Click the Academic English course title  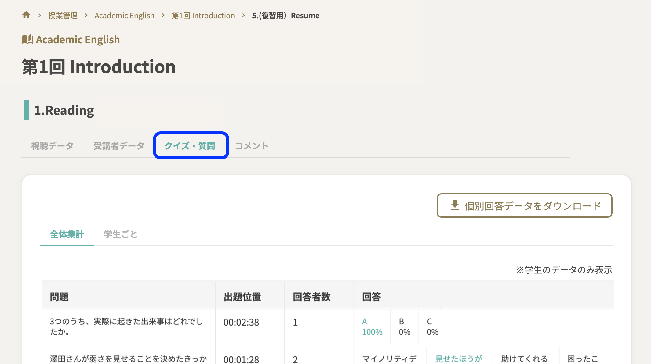click(x=78, y=40)
